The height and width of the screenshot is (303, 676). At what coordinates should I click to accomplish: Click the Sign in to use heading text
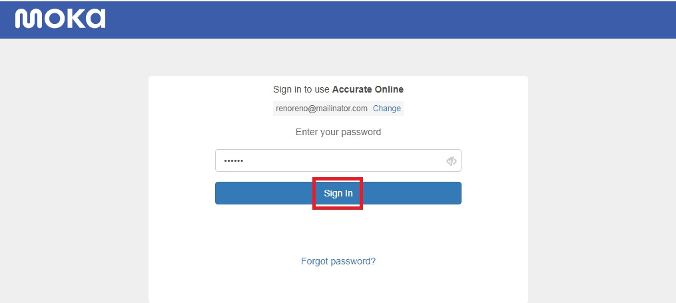pyautogui.click(x=301, y=90)
